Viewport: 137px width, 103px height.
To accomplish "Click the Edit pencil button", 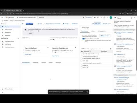I will point(40,24).
